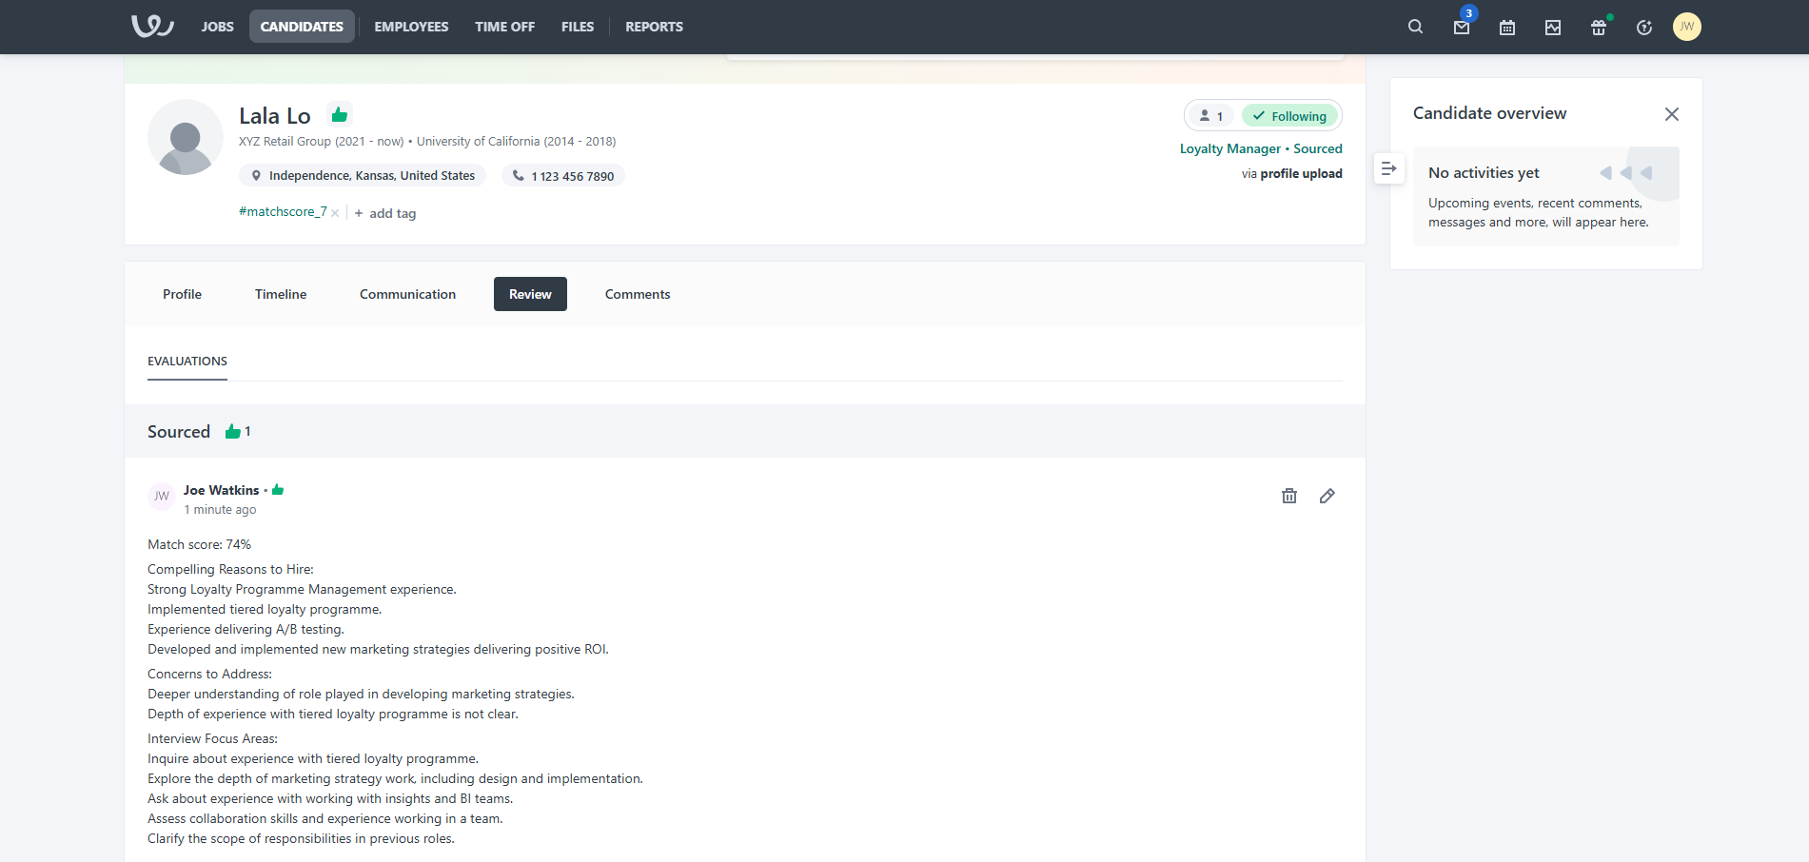1809x862 pixels.
Task: Open the Loyalty Manager job link
Action: coord(1230,148)
